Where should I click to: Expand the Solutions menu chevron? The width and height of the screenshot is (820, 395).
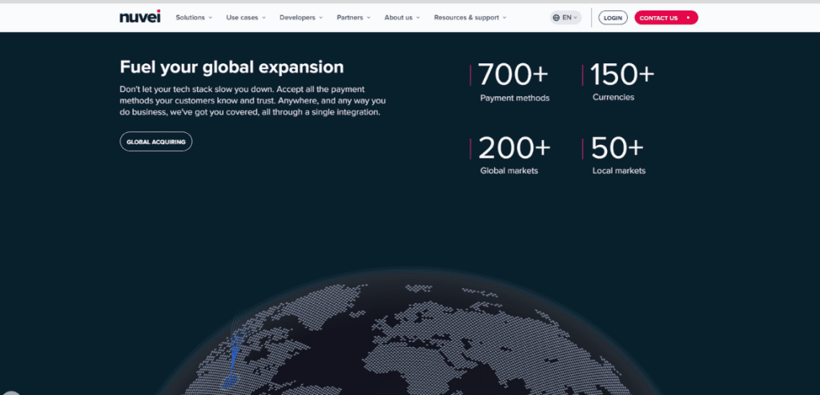coord(211,18)
